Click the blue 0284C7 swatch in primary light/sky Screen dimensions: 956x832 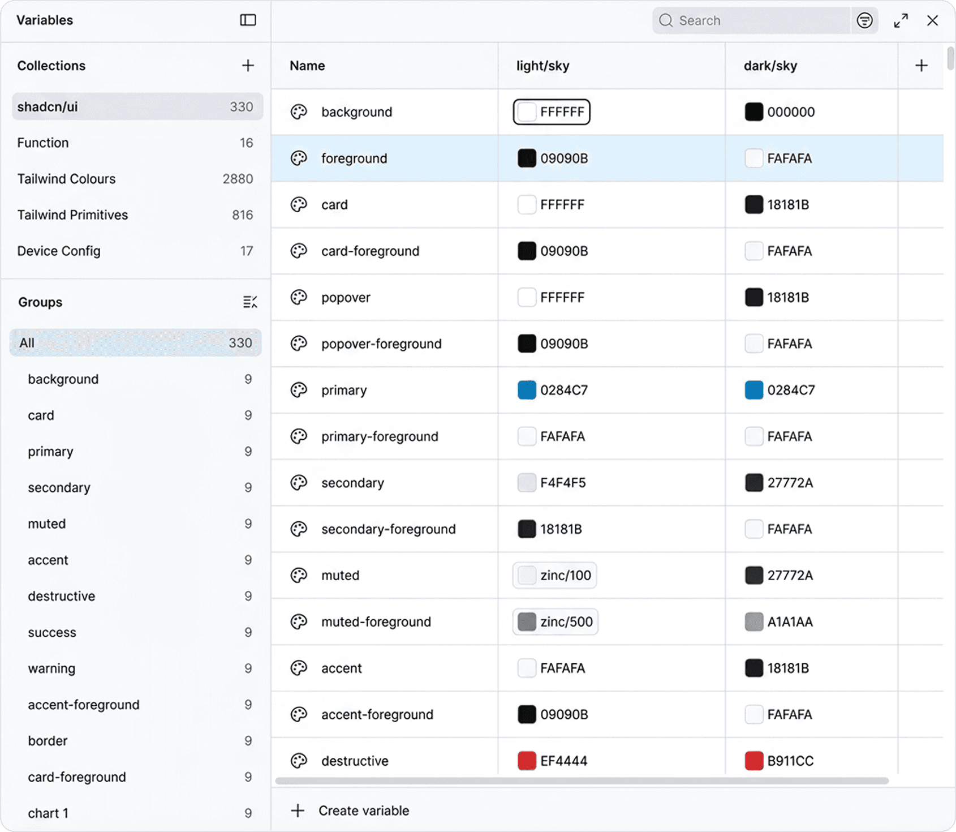[x=527, y=390]
